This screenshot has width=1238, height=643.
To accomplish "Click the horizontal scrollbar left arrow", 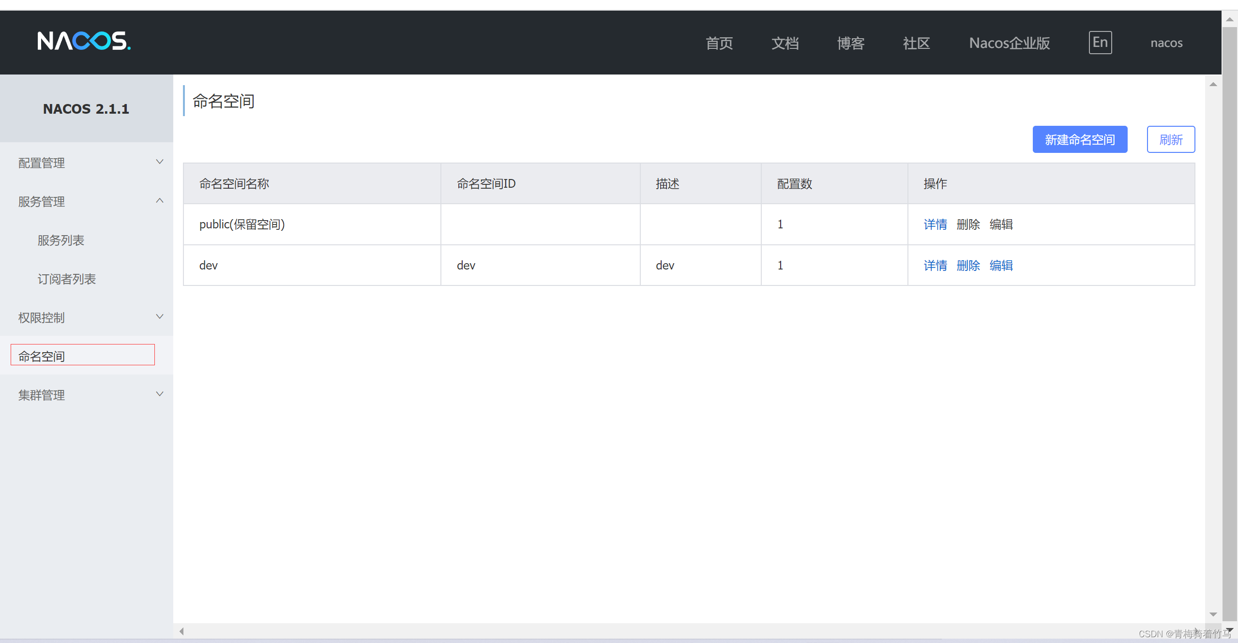I will click(x=181, y=631).
